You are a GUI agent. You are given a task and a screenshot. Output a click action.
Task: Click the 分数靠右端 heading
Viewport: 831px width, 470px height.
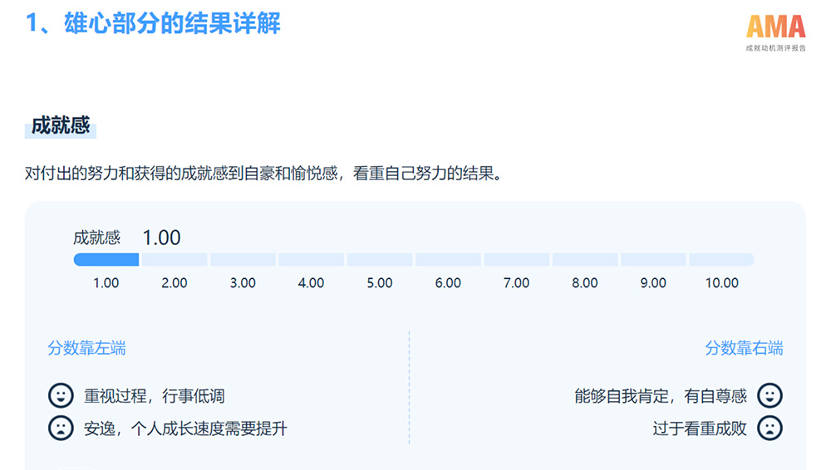click(744, 348)
